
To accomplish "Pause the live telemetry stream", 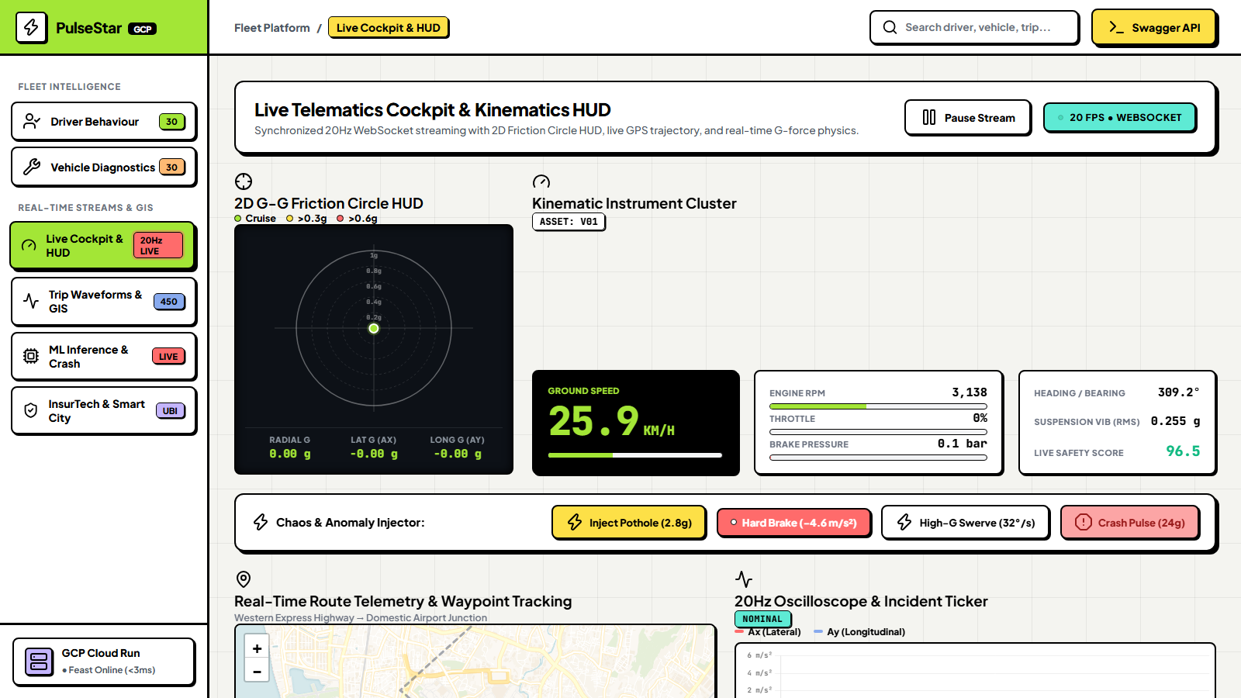I will click(968, 118).
